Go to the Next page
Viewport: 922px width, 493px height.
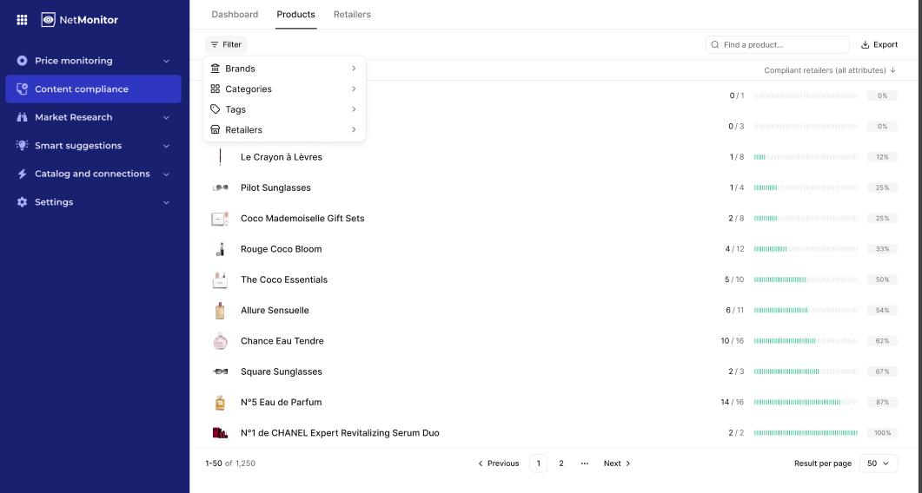pos(617,463)
